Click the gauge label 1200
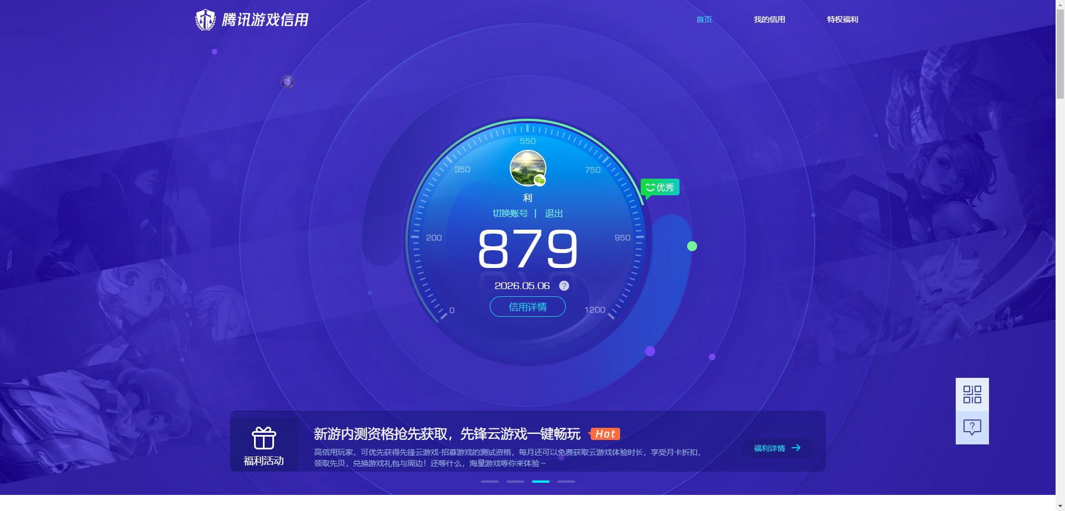 click(595, 310)
